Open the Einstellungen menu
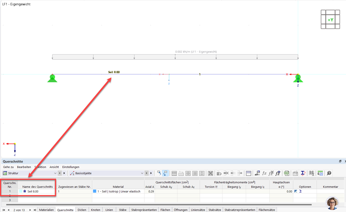346x212 pixels. click(x=71, y=167)
